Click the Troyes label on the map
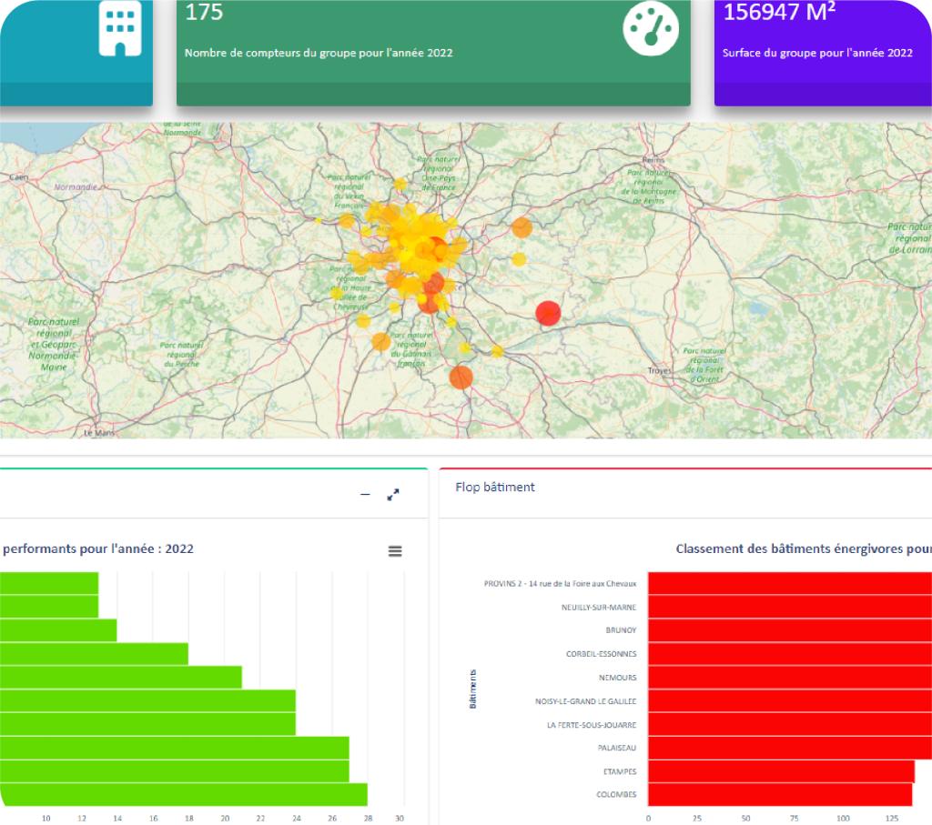Screen dimensions: 932x825 click(x=659, y=370)
